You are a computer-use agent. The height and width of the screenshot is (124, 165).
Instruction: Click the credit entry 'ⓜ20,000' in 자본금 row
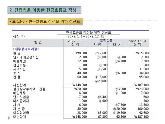[x=119, y=109]
